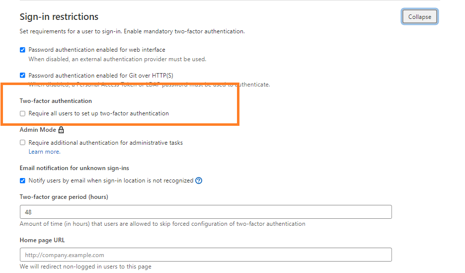Uncheck password authentication for Git over HTTP(S)
The height and width of the screenshot is (273, 465).
tap(22, 76)
